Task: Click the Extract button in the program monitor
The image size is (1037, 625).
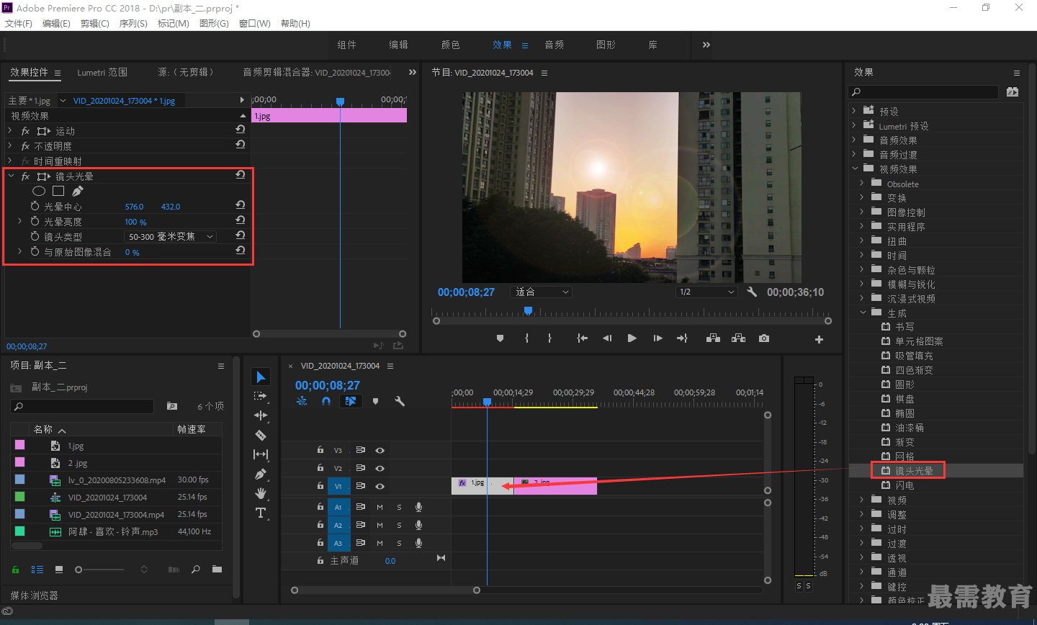Action: pyautogui.click(x=738, y=338)
